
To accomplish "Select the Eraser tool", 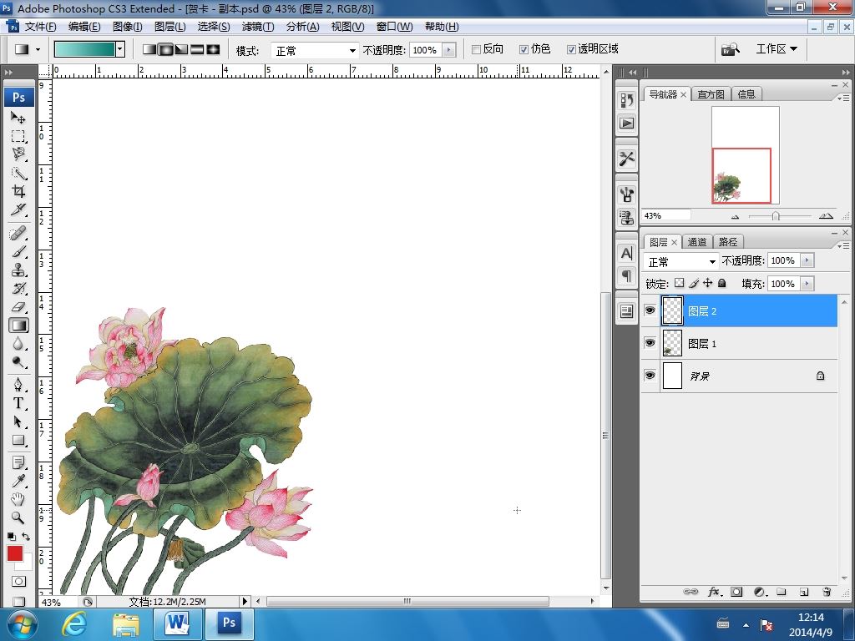I will click(x=18, y=307).
